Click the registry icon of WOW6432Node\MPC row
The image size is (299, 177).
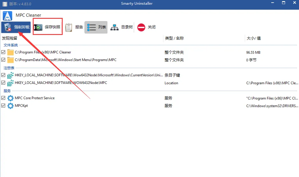pos(10,83)
